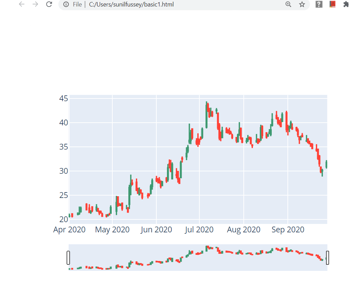Open the zoom magnifier icon in the address bar
The height and width of the screenshot is (293, 353).
point(288,4)
